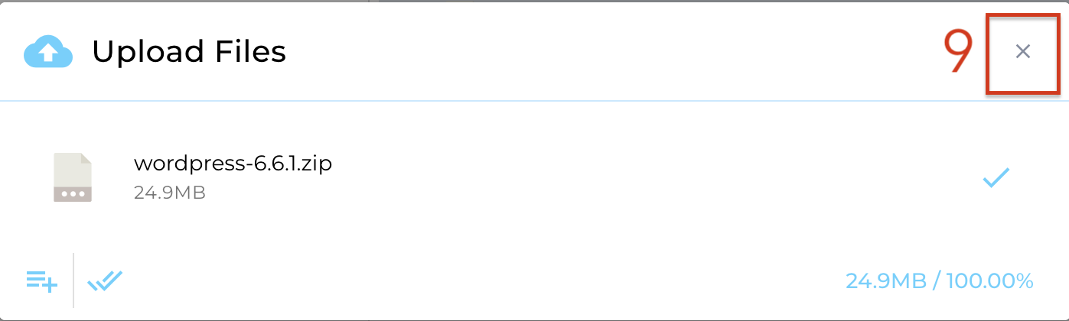Click the plus sign on the add-files icon
1069x321 pixels.
click(50, 286)
